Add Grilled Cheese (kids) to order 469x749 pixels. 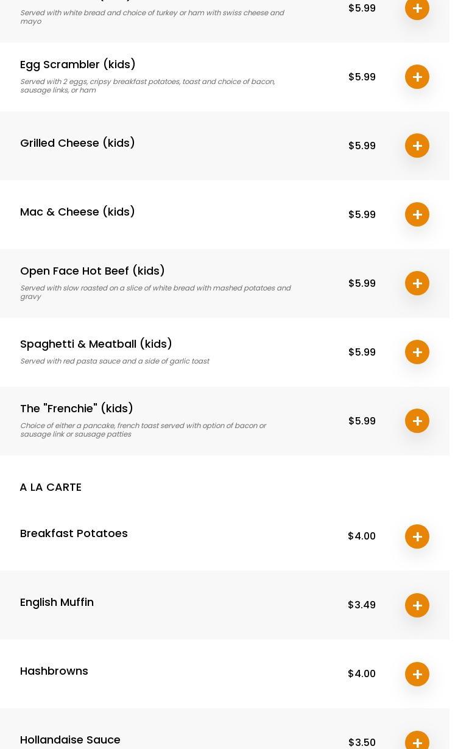click(x=417, y=146)
